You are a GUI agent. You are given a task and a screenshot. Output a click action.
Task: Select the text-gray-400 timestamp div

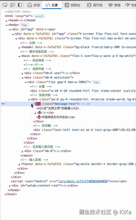84,130
